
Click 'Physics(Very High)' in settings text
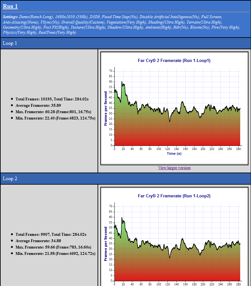(x=20, y=32)
